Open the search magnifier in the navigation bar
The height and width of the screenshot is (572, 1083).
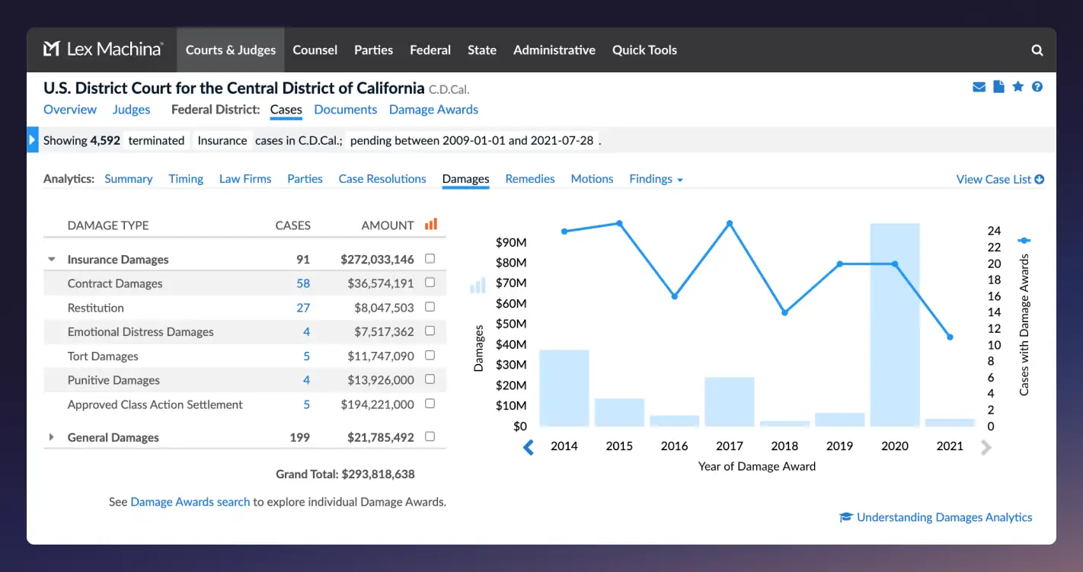pos(1037,50)
